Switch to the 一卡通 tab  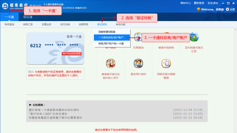(9, 17)
